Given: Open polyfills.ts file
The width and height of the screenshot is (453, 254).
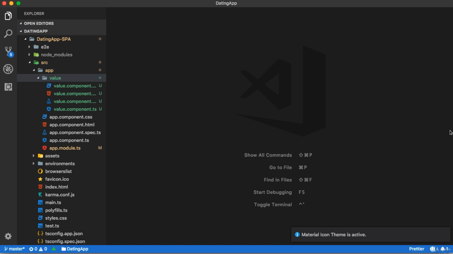Looking at the screenshot, I should point(56,211).
